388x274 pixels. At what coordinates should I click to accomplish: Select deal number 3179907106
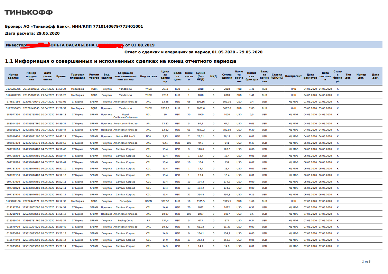(x=13, y=201)
